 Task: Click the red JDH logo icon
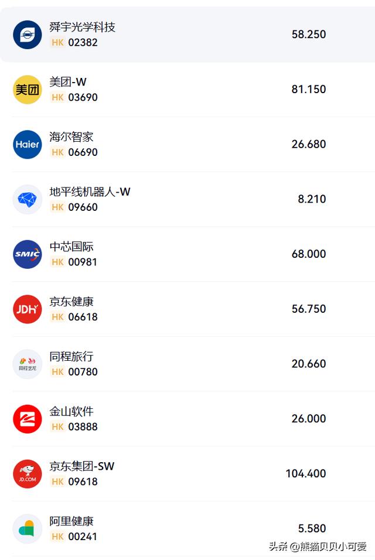tap(28, 309)
